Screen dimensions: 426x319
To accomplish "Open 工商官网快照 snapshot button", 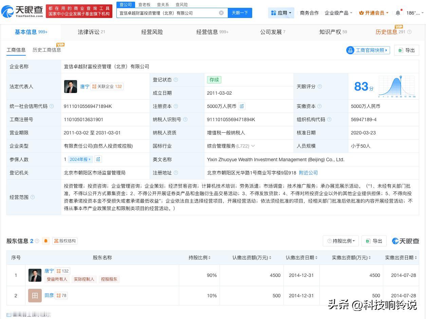I will pyautogui.click(x=368, y=50).
